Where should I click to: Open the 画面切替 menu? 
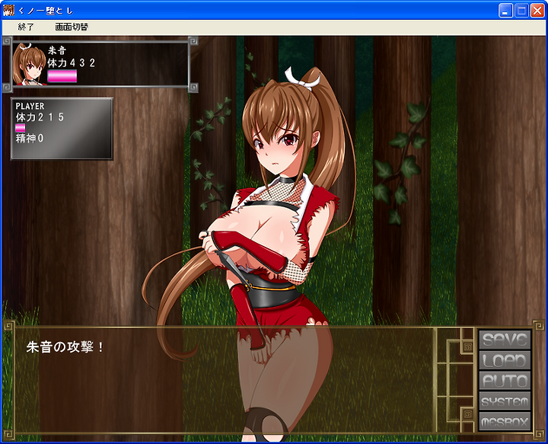click(x=72, y=27)
